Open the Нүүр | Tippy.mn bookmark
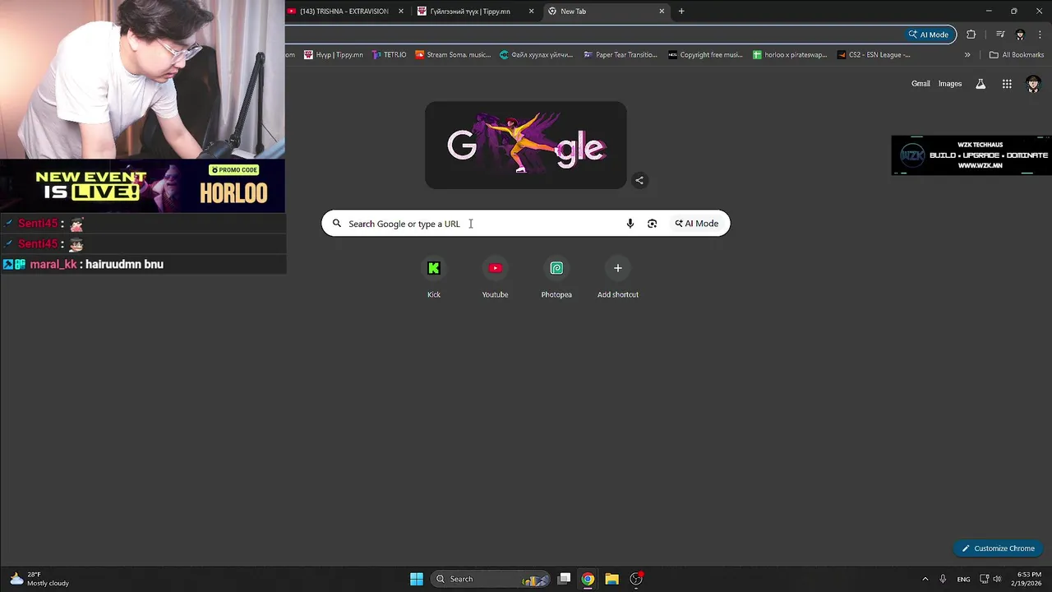This screenshot has width=1052, height=592. 333,55
